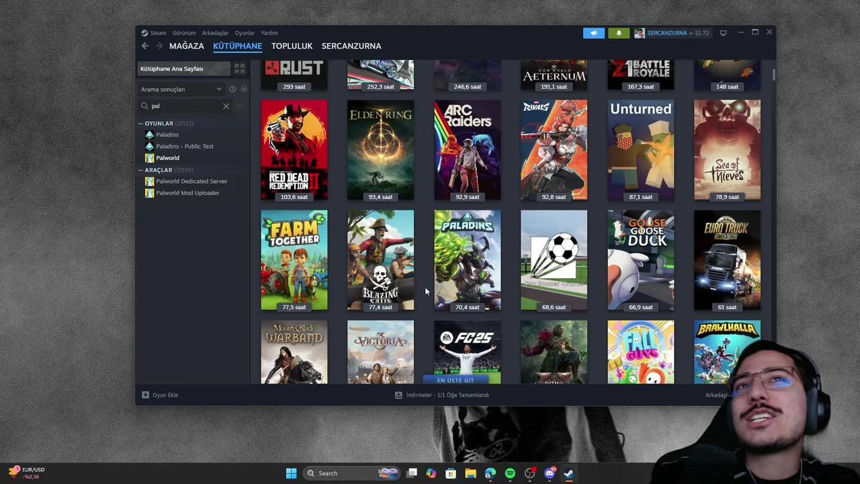Open the green notifications bell

tap(619, 33)
